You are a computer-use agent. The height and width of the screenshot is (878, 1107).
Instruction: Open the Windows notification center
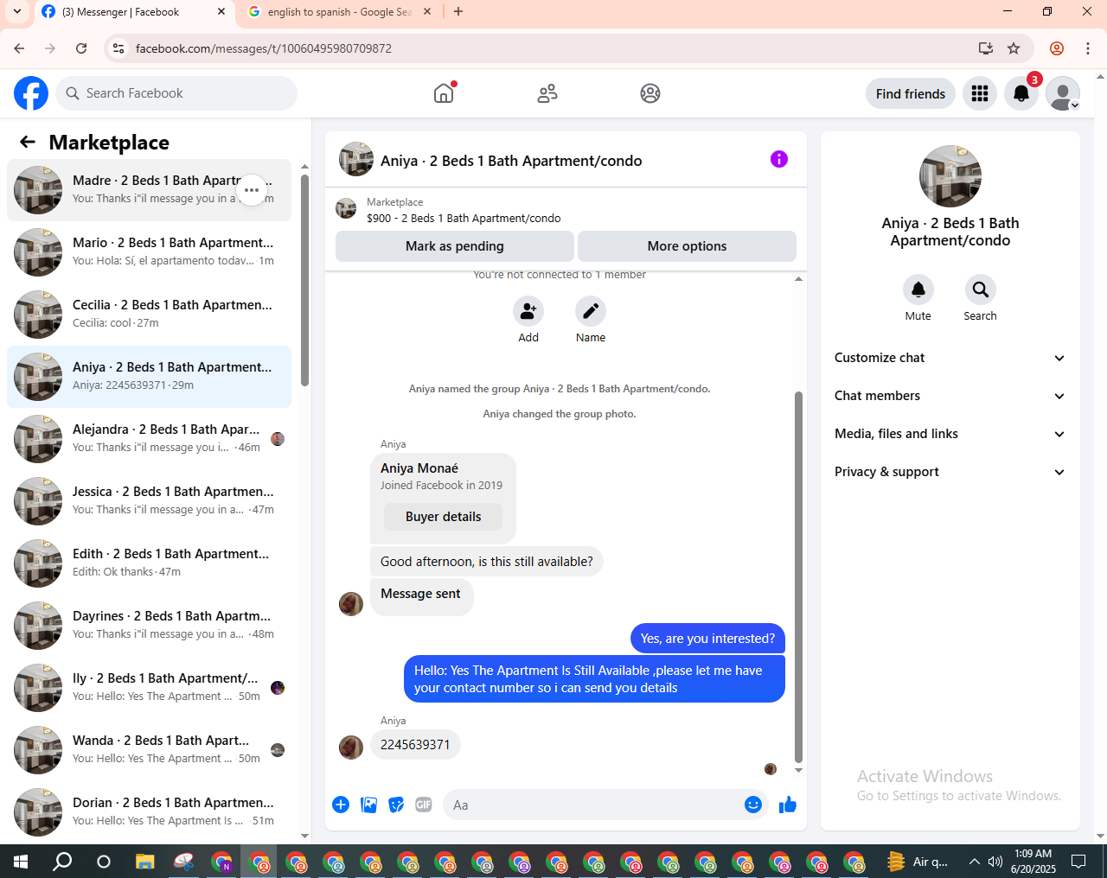click(x=1078, y=861)
